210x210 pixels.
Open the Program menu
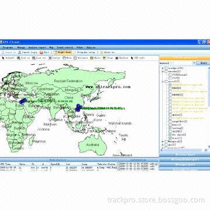coord(8,47)
